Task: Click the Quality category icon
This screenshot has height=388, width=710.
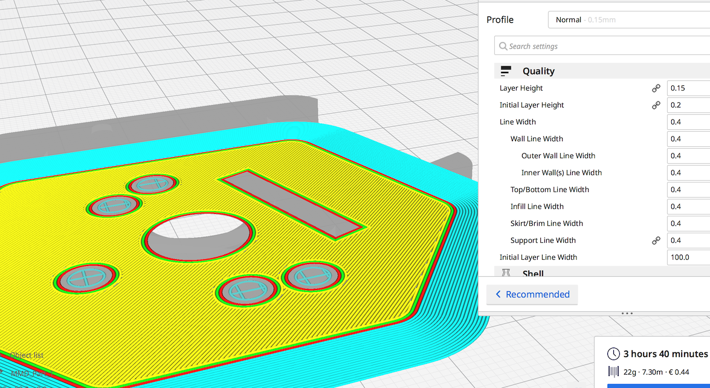Action: tap(506, 71)
